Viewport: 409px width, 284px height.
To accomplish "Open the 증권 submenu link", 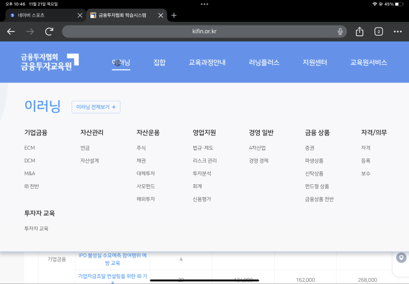I will pyautogui.click(x=309, y=148).
